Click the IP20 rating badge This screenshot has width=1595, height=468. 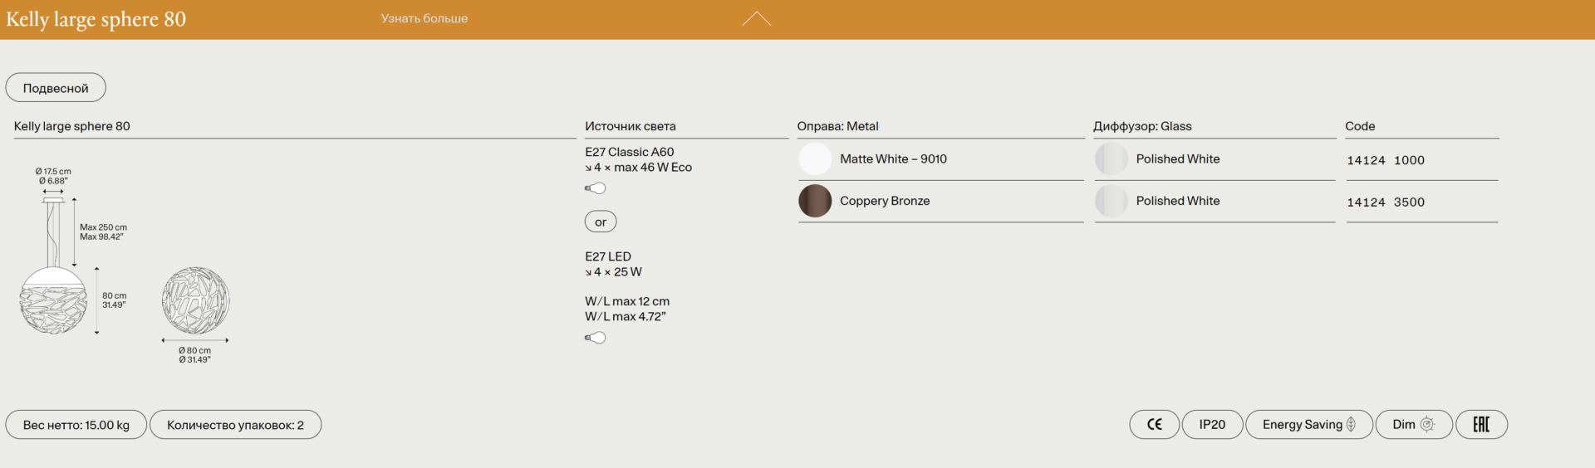click(x=1212, y=425)
